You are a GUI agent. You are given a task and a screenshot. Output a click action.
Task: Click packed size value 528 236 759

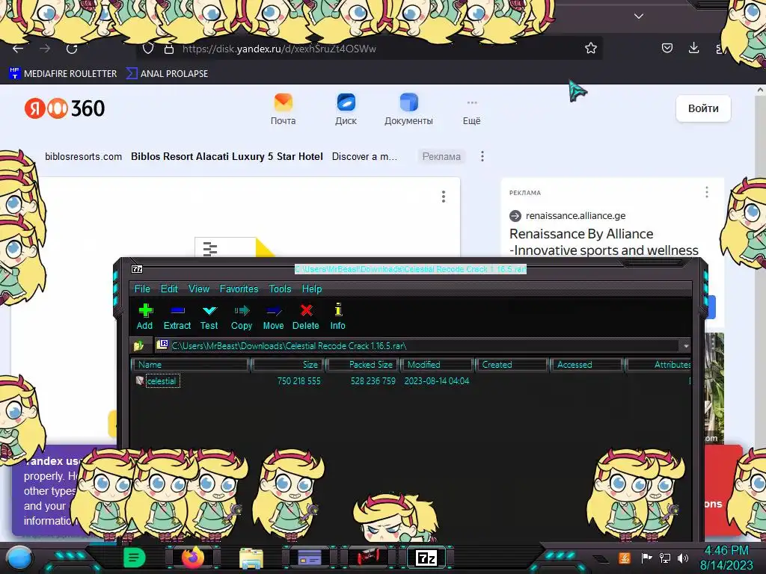coord(373,380)
